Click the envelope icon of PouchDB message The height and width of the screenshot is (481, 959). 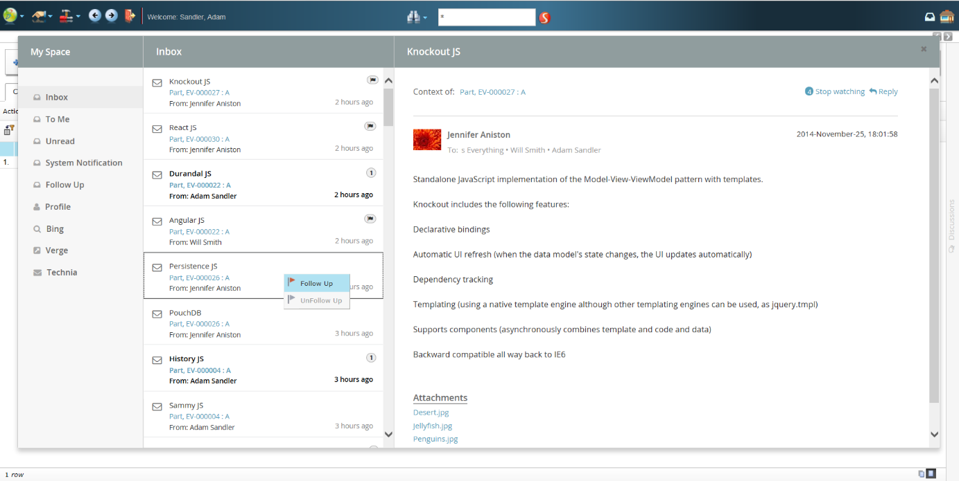pyautogui.click(x=157, y=314)
